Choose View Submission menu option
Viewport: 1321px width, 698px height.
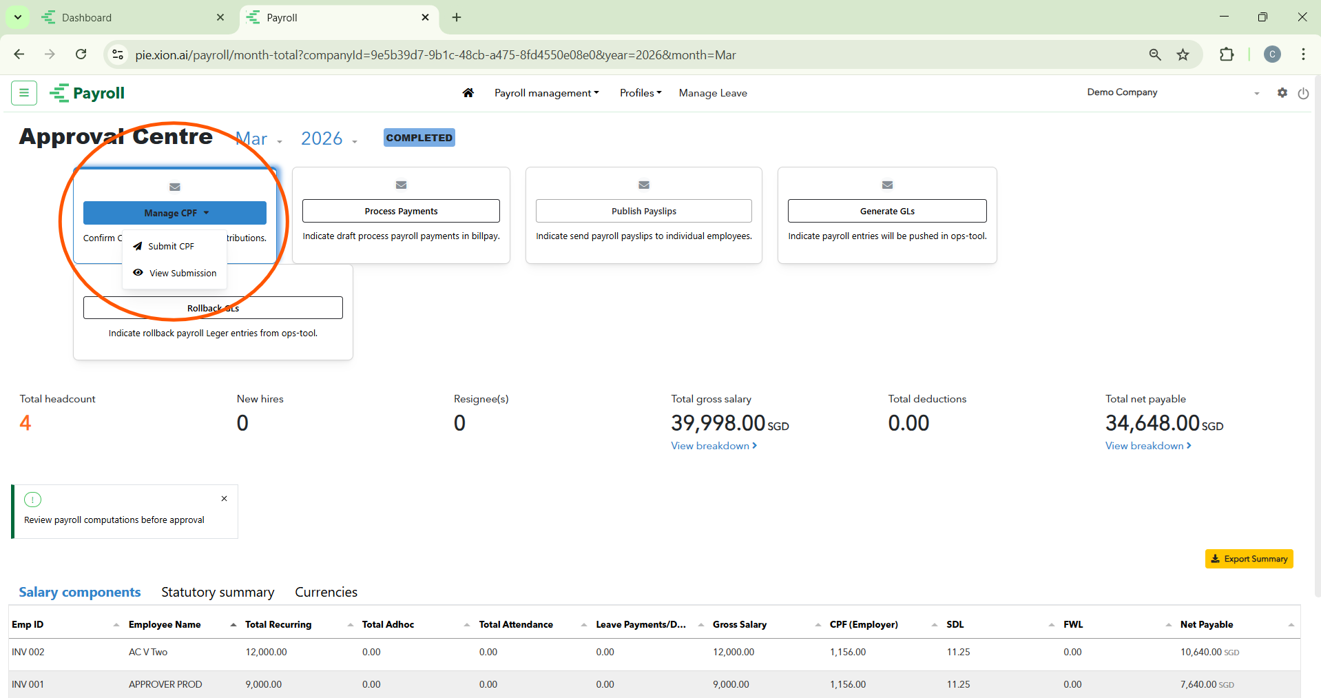pos(183,274)
